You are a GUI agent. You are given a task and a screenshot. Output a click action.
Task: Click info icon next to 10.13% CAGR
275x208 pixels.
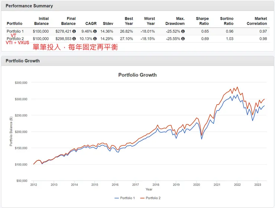pos(95,39)
